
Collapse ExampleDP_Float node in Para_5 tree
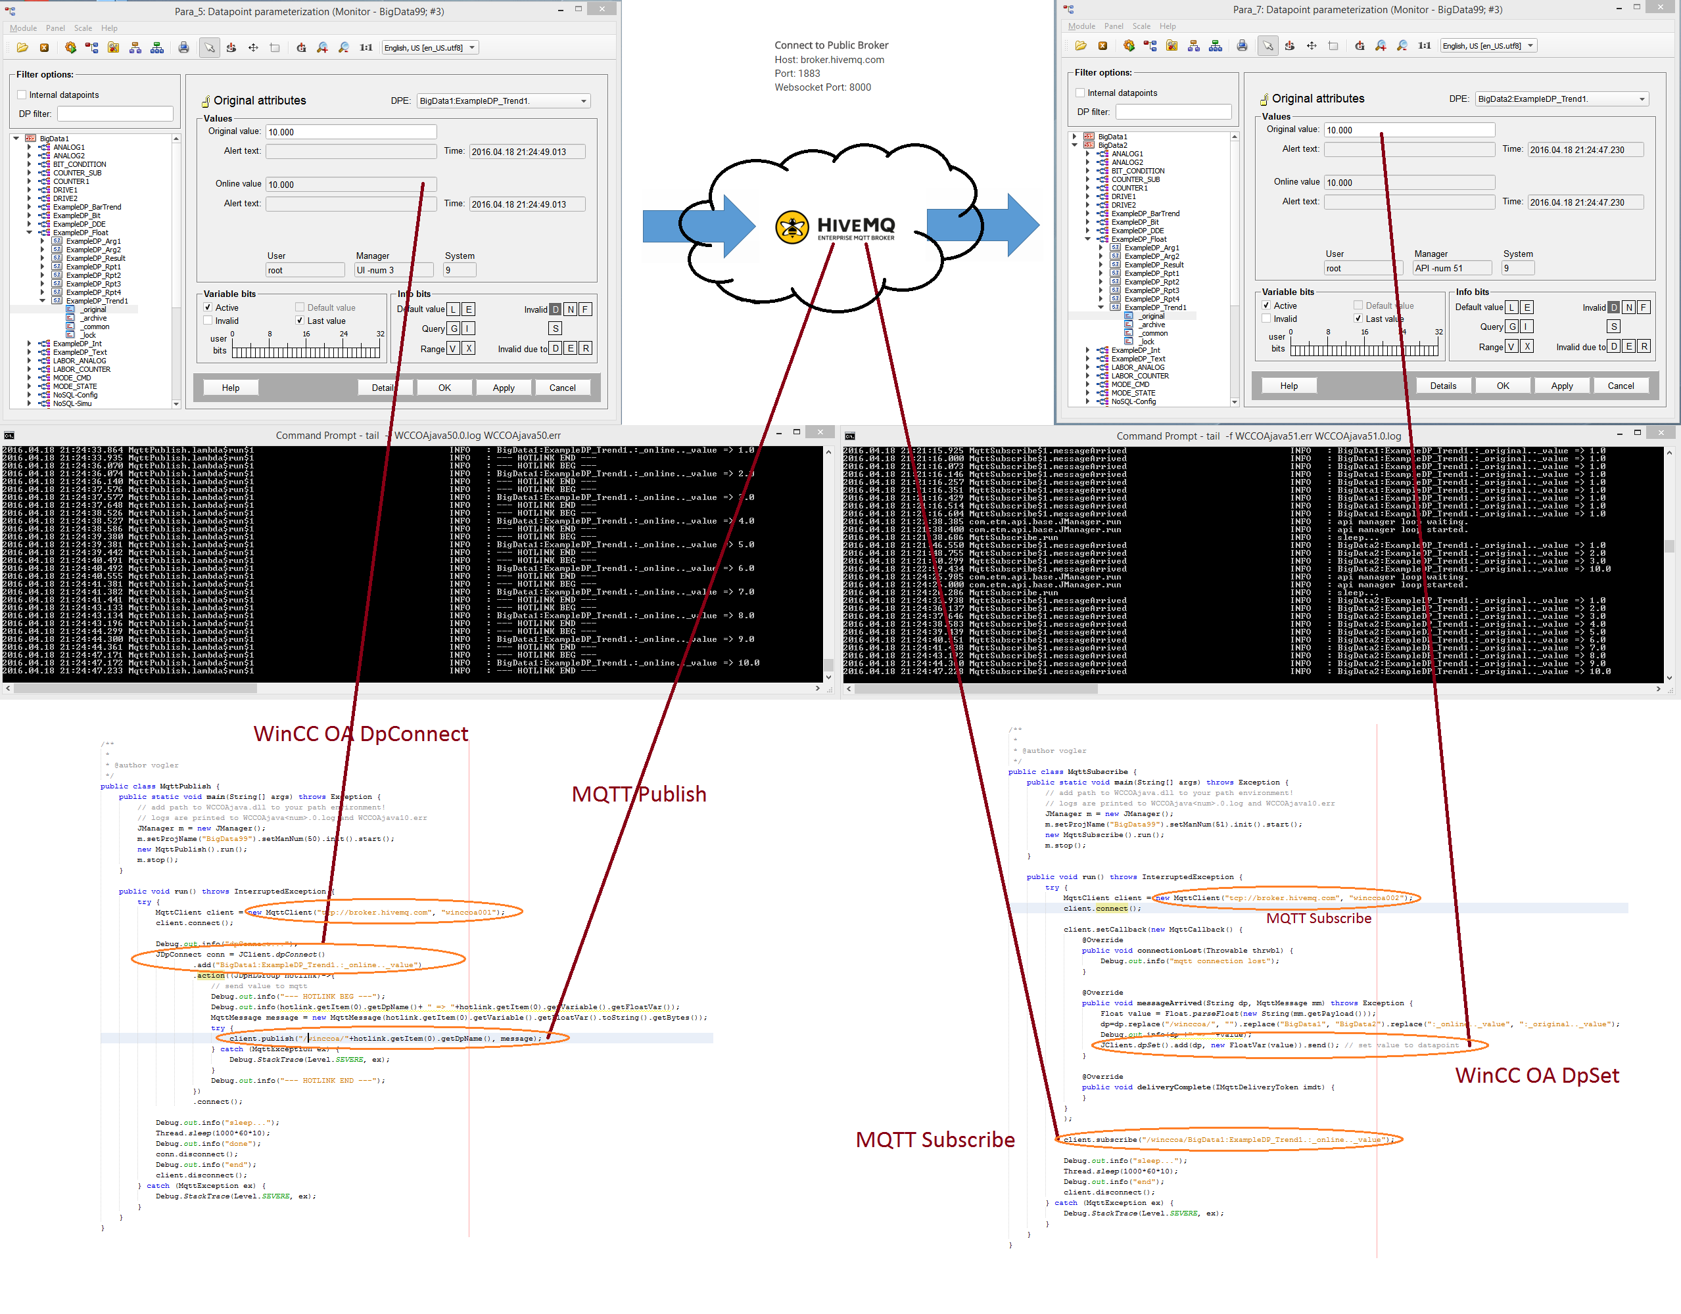click(x=29, y=233)
